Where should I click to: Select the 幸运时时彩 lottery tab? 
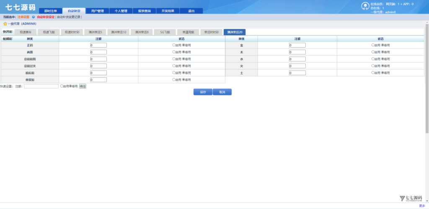[x=211, y=32]
